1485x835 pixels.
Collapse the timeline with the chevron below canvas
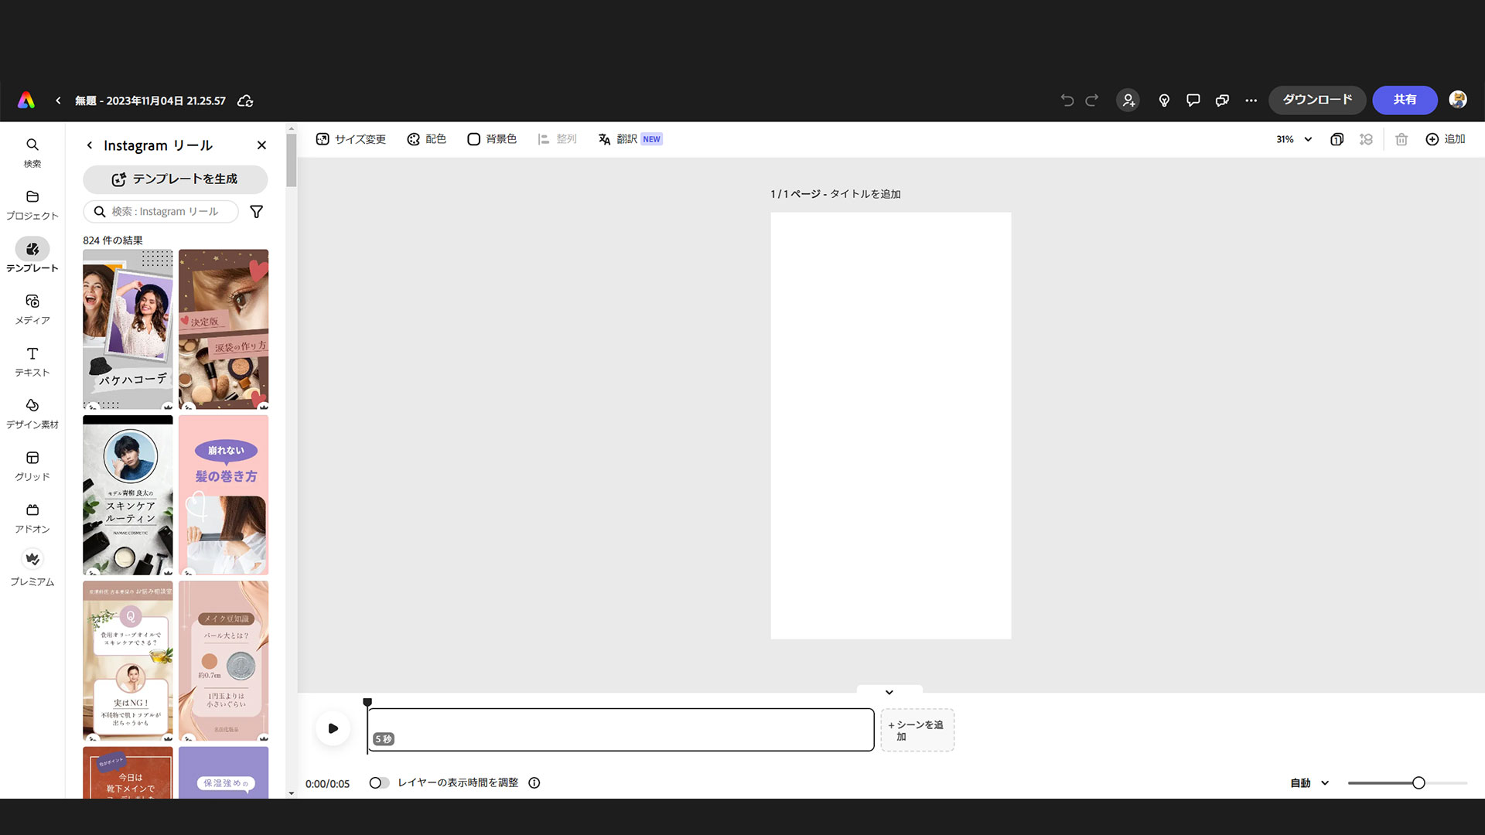(x=889, y=692)
